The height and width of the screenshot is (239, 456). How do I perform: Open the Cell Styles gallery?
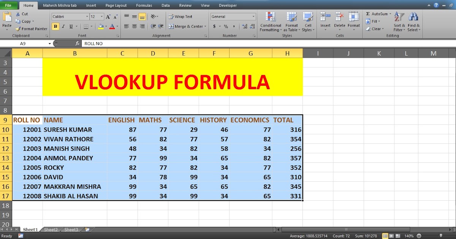pyautogui.click(x=308, y=22)
